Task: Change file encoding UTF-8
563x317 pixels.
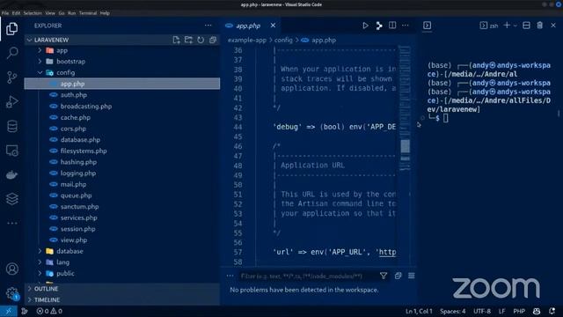Action: [x=482, y=311]
